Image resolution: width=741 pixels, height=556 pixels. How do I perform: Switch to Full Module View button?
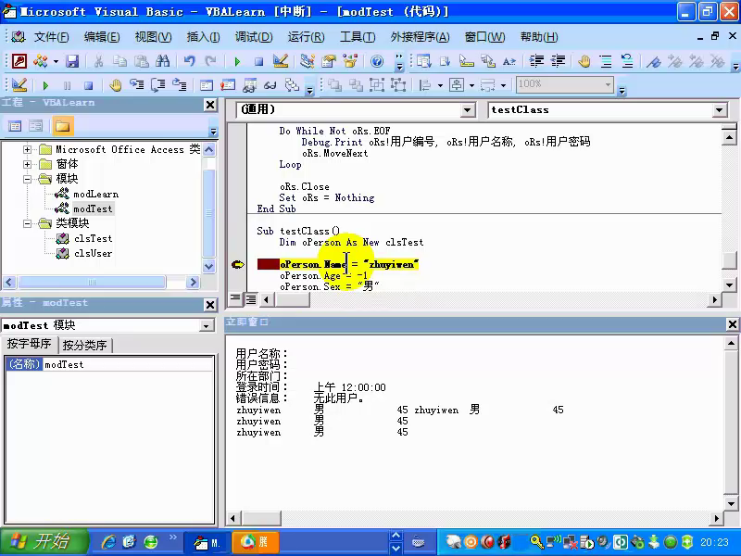(250, 298)
